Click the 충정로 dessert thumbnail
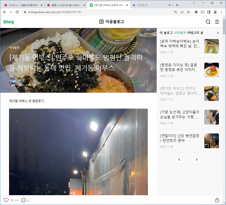 point(211,70)
